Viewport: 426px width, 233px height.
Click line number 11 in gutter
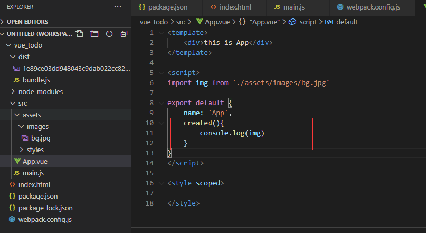tap(149, 133)
